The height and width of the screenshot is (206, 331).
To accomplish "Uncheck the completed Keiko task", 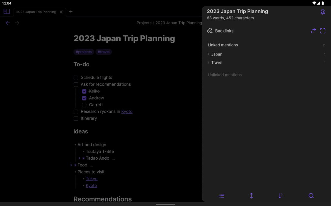I will [x=84, y=91].
